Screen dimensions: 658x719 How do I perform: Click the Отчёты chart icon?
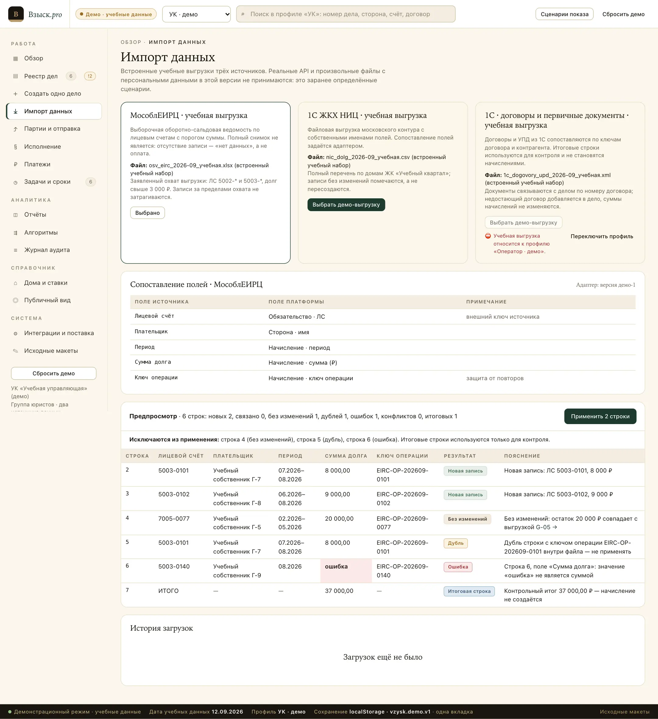tap(15, 215)
